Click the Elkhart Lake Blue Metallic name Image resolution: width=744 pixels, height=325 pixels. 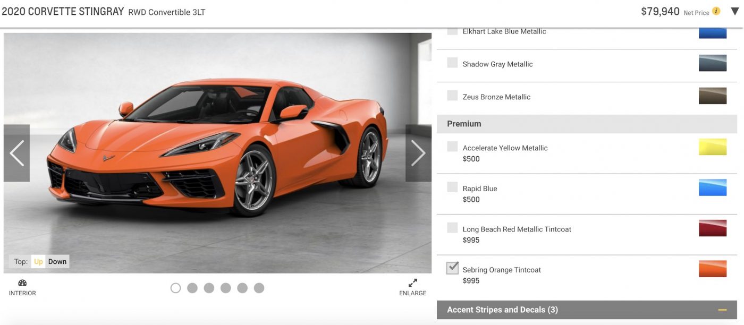click(x=504, y=31)
